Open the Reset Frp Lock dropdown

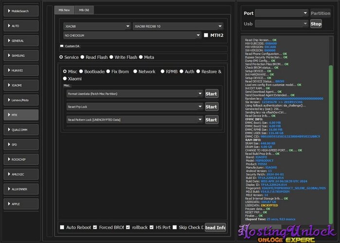pos(135,106)
